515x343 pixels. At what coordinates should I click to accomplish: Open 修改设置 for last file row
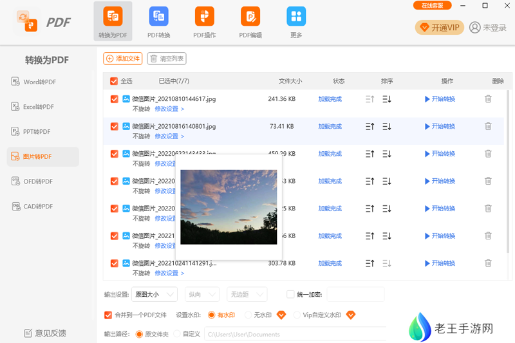[169, 273]
